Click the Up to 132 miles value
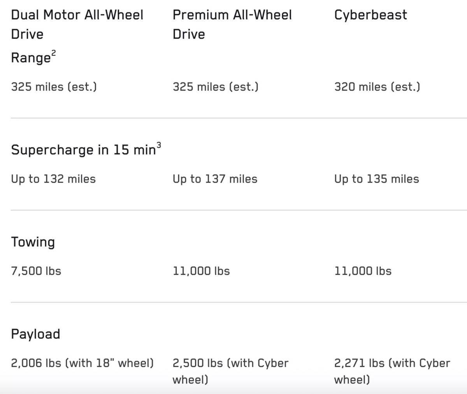The width and height of the screenshot is (467, 394). 53,179
